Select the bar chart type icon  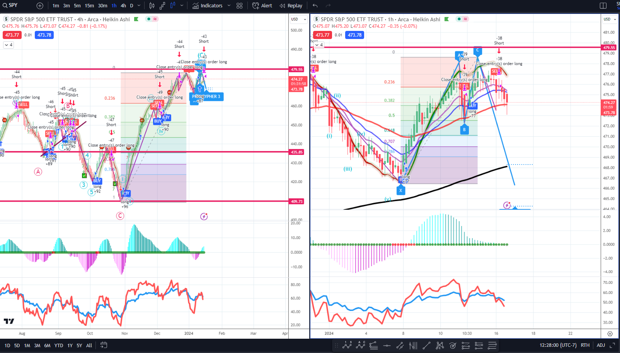pyautogui.click(x=152, y=5)
